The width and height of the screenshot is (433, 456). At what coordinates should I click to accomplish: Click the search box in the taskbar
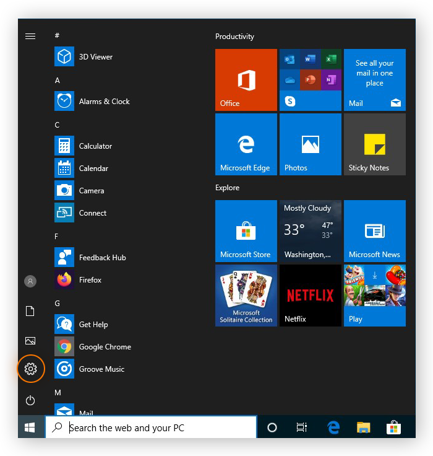pos(151,427)
